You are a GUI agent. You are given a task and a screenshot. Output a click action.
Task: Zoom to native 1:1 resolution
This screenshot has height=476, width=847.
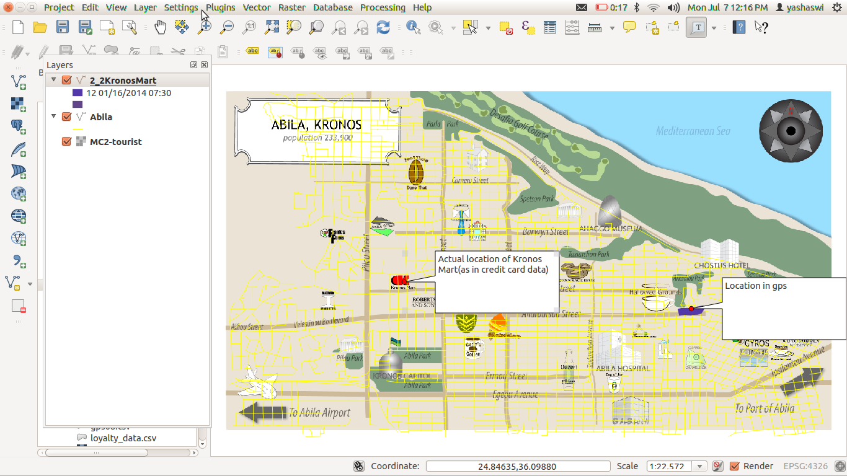point(249,27)
